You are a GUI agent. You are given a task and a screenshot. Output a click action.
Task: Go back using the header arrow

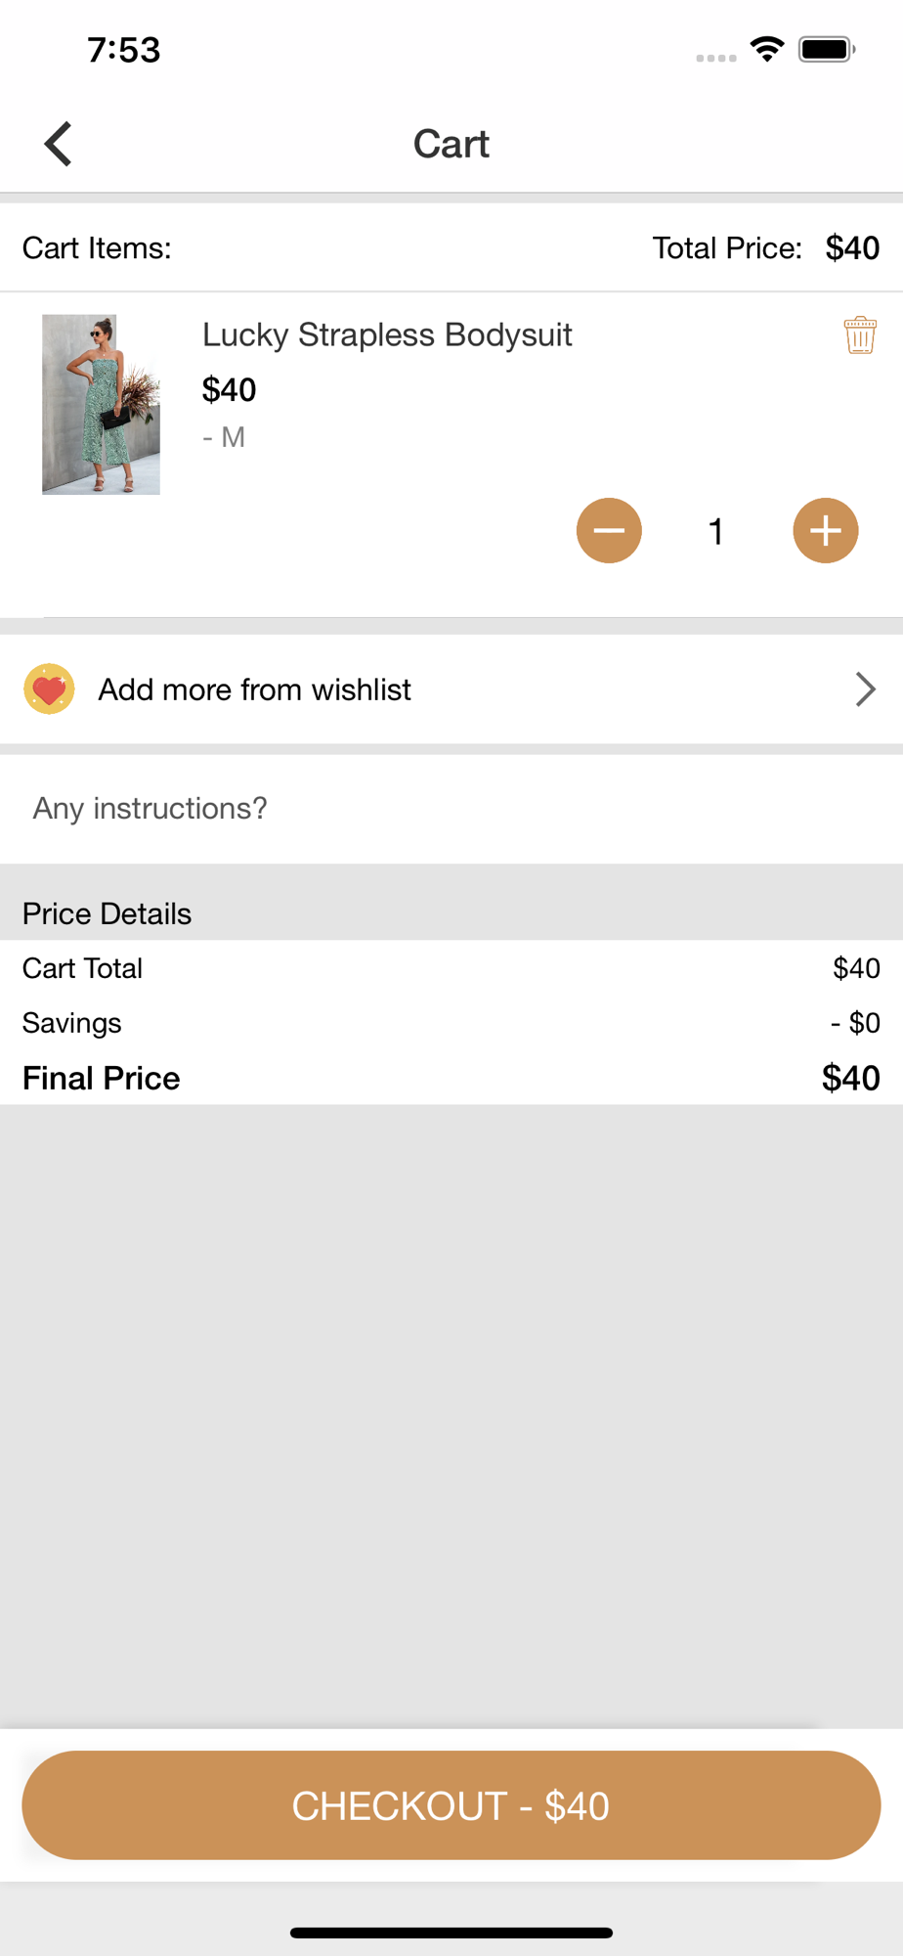click(x=59, y=144)
